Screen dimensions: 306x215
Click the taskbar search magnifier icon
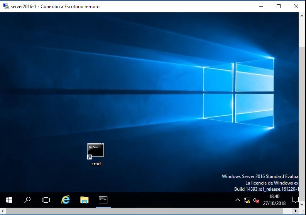pyautogui.click(x=27, y=200)
